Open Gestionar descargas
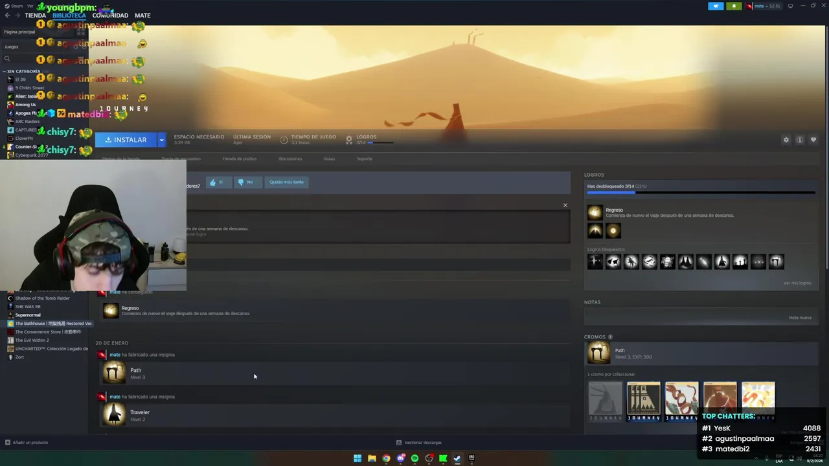Image resolution: width=829 pixels, height=466 pixels. 419,443
